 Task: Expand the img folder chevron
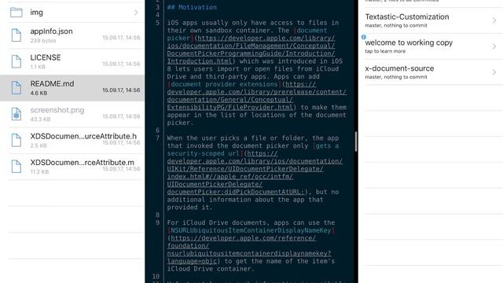tap(136, 13)
